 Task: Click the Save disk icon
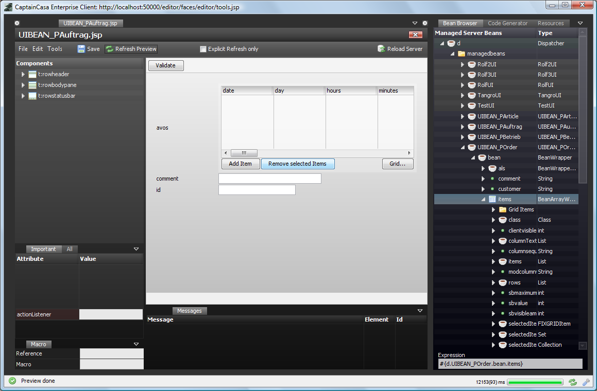click(81, 49)
